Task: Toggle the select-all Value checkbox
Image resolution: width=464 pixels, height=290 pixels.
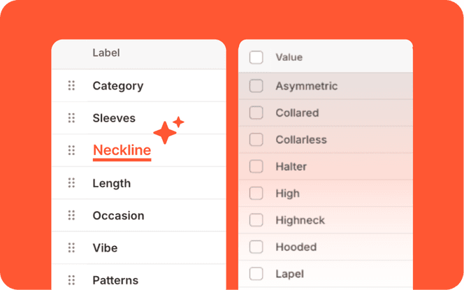Action: (x=256, y=57)
